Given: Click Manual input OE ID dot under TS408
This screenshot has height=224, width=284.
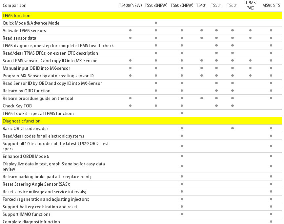Looking at the screenshot, I should (x=131, y=68).
